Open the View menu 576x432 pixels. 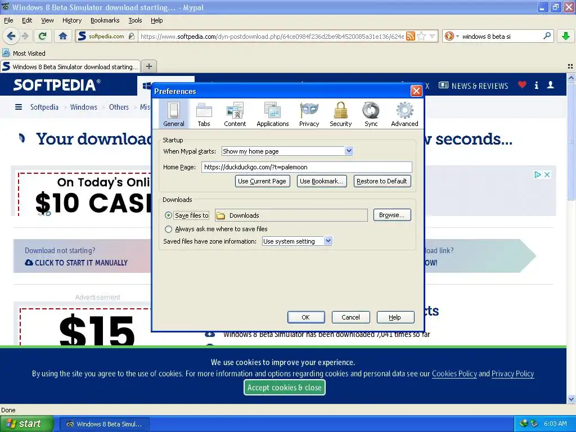point(47,20)
